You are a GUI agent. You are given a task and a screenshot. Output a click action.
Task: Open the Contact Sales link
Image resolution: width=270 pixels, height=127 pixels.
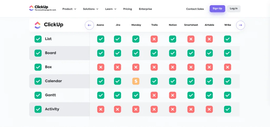point(195,9)
